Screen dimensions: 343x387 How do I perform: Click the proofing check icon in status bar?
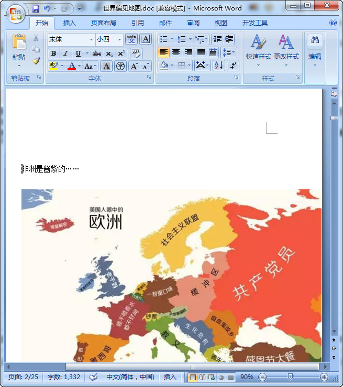93,377
